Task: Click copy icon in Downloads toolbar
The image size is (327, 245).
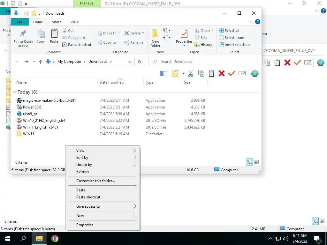Action: (x=201, y=73)
